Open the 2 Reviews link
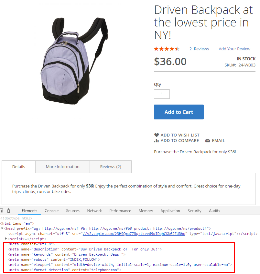The image size is (260, 274). click(199, 49)
